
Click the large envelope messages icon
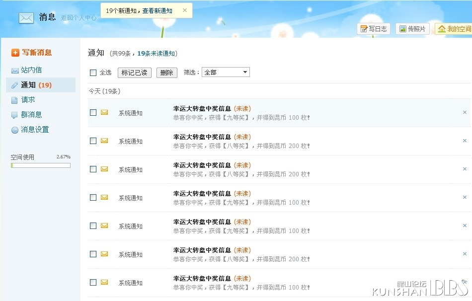click(x=26, y=18)
